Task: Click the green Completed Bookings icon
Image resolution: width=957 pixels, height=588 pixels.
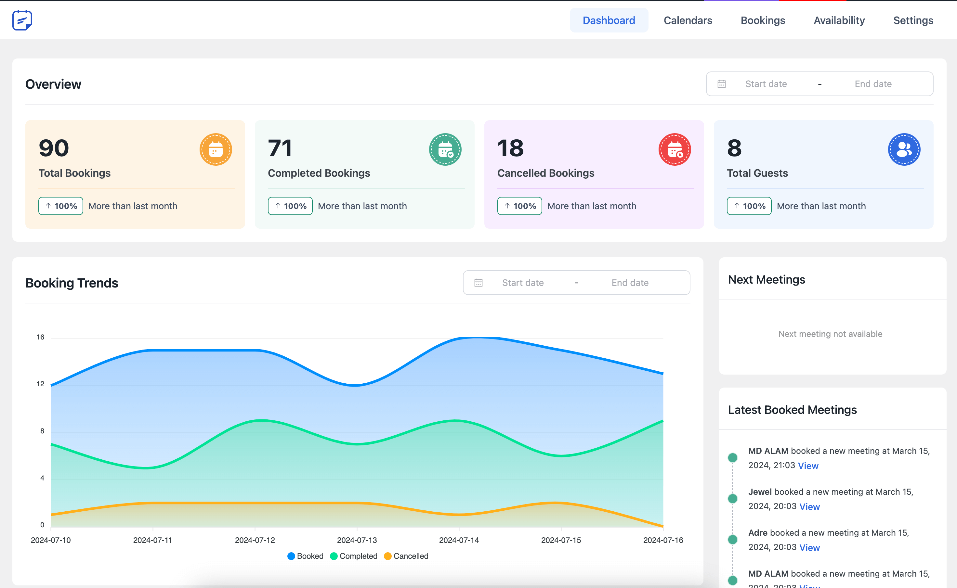Action: click(x=445, y=149)
